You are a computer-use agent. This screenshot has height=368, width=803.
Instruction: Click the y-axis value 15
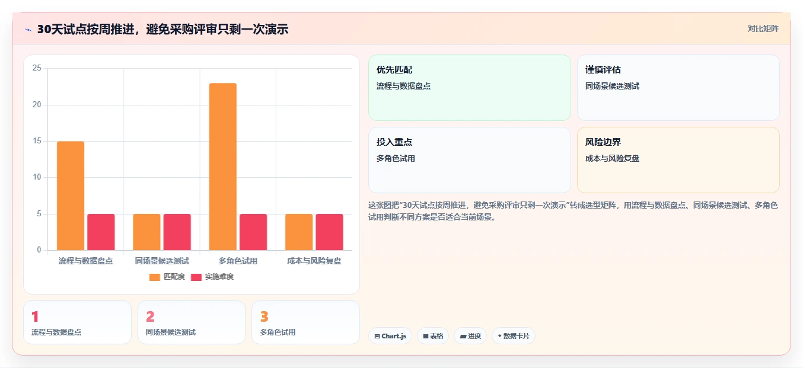point(37,141)
